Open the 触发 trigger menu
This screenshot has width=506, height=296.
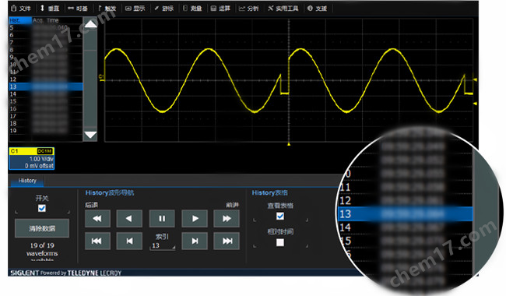107,8
